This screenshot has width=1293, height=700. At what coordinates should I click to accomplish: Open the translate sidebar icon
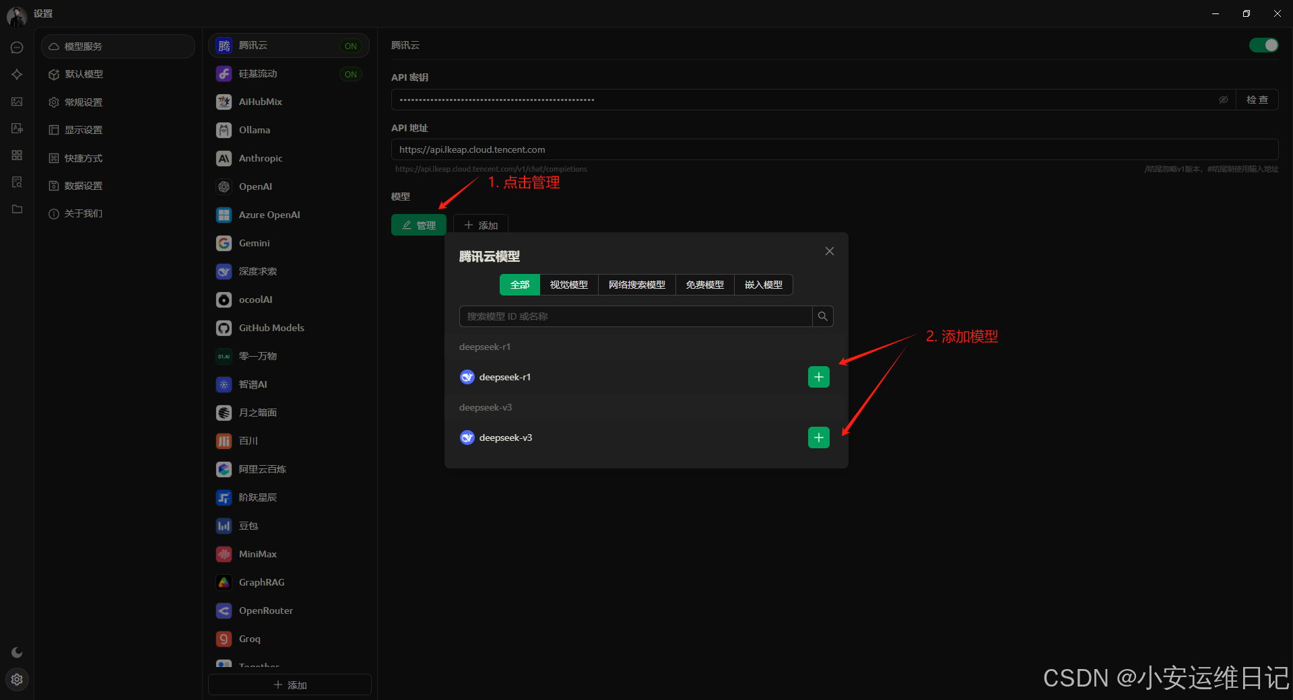(x=17, y=128)
